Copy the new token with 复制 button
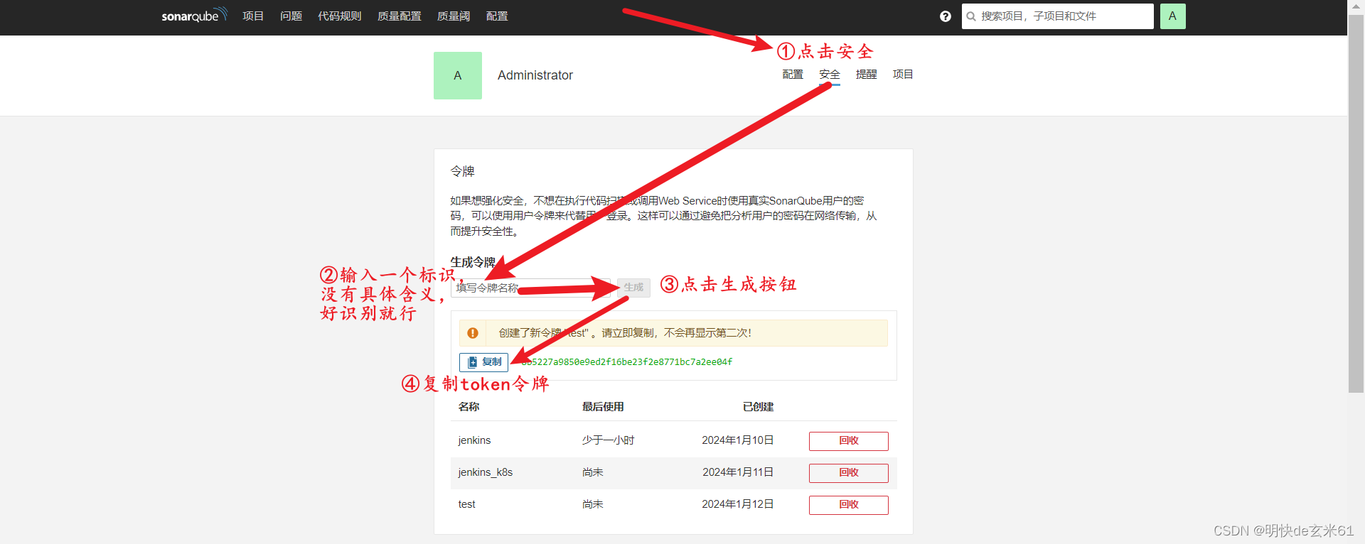 coord(483,362)
